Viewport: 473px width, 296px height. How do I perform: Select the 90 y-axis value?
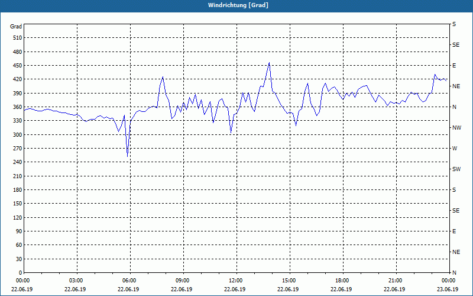(19, 231)
